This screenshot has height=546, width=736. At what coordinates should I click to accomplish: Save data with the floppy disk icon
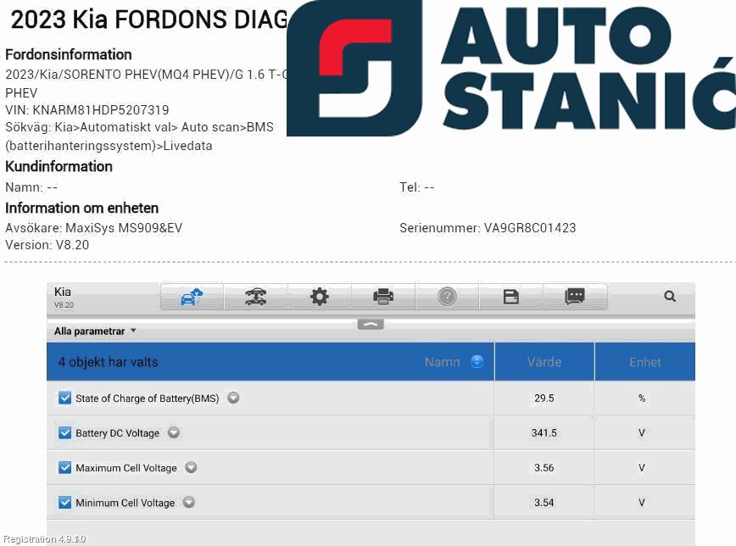[510, 297]
